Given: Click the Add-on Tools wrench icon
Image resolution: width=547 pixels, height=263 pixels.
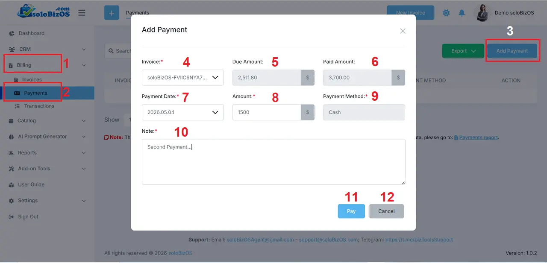Looking at the screenshot, I should [x=12, y=169].
